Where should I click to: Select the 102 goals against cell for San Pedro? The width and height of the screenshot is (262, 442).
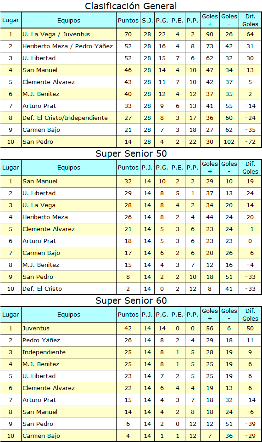point(229,142)
